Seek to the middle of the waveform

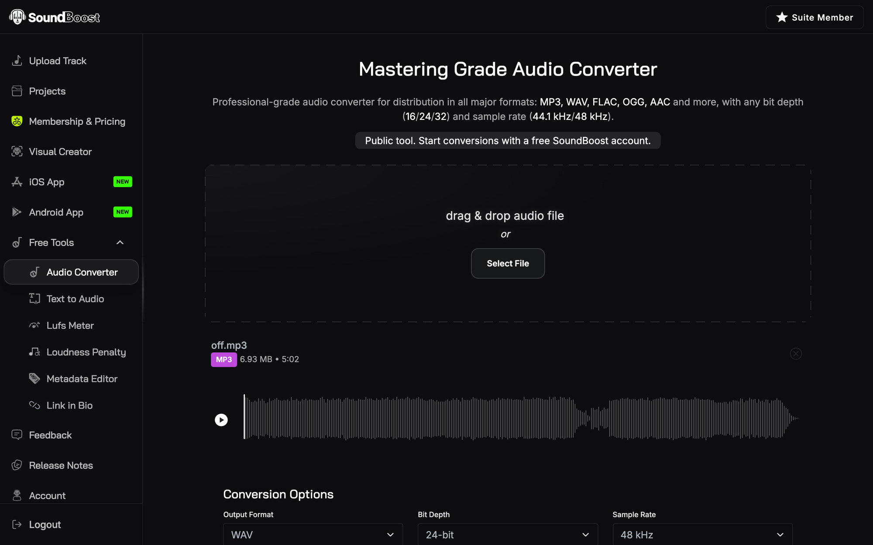pos(521,418)
